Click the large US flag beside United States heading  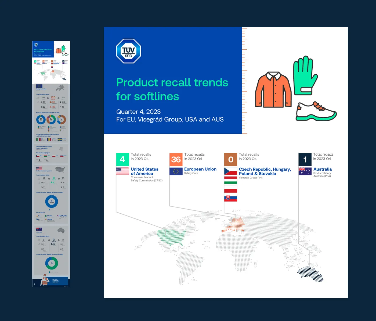(x=122, y=171)
